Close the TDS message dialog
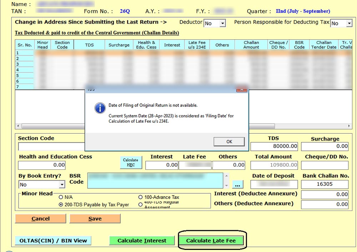The width and height of the screenshot is (357, 252). click(242, 89)
